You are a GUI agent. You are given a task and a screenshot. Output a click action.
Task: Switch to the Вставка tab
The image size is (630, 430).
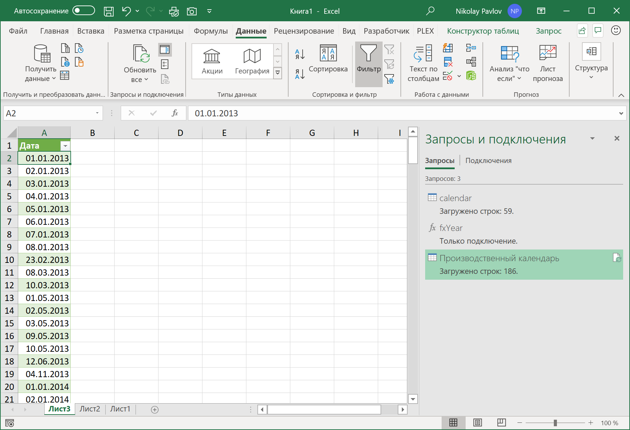91,31
